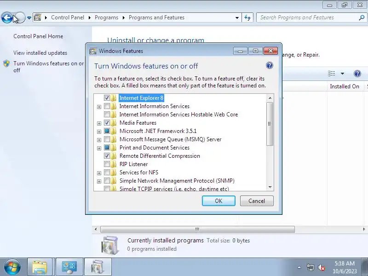The width and height of the screenshot is (368, 276).
Task: Click the search magnifier icon
Action: 362,17
